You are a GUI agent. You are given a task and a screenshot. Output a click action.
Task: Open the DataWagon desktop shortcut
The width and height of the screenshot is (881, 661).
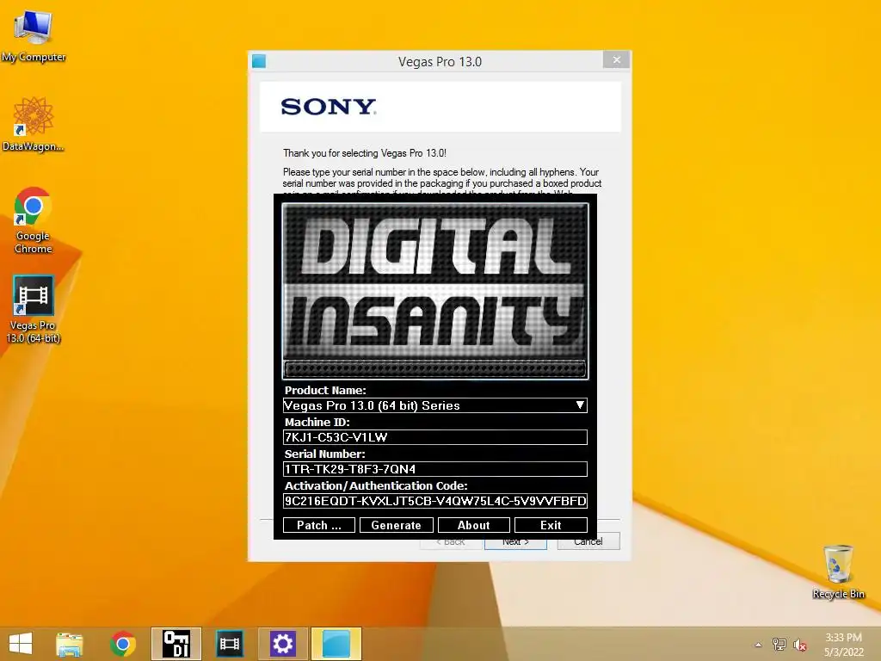34,124
